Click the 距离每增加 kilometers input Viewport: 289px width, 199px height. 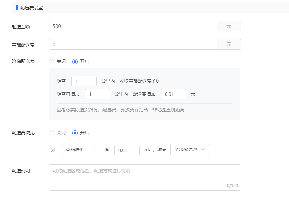pos(97,94)
